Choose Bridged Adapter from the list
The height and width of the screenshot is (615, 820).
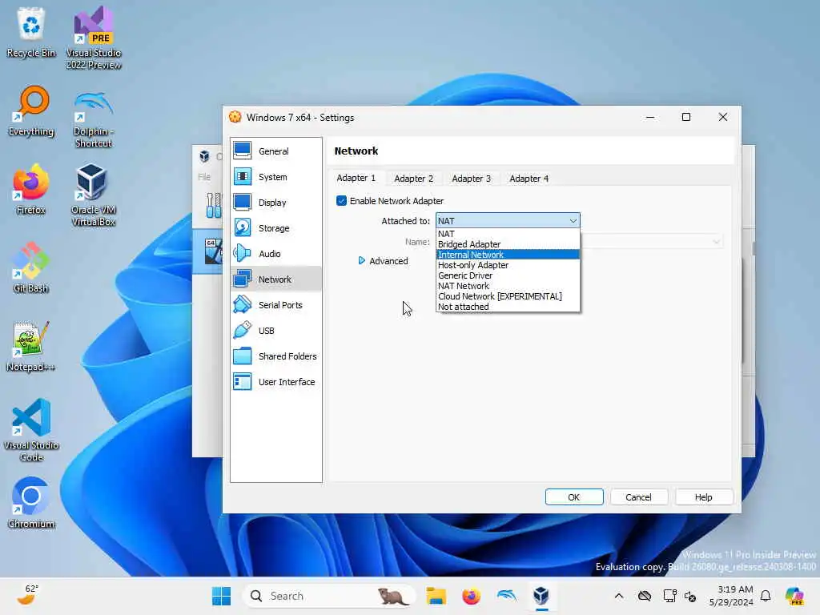tap(508, 244)
